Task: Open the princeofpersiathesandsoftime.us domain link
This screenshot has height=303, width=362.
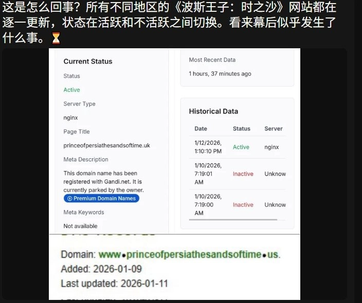Action: click(x=189, y=254)
